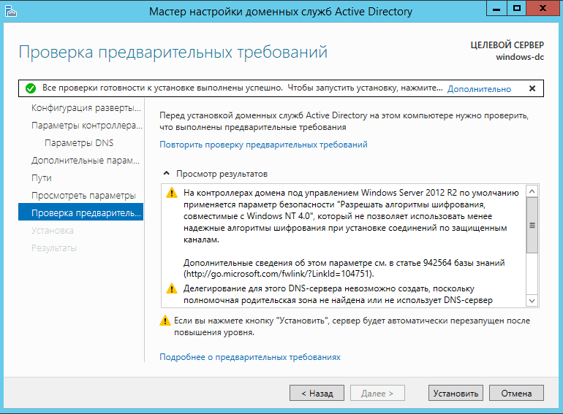
Task: Go back with the Назад button
Action: (x=317, y=394)
